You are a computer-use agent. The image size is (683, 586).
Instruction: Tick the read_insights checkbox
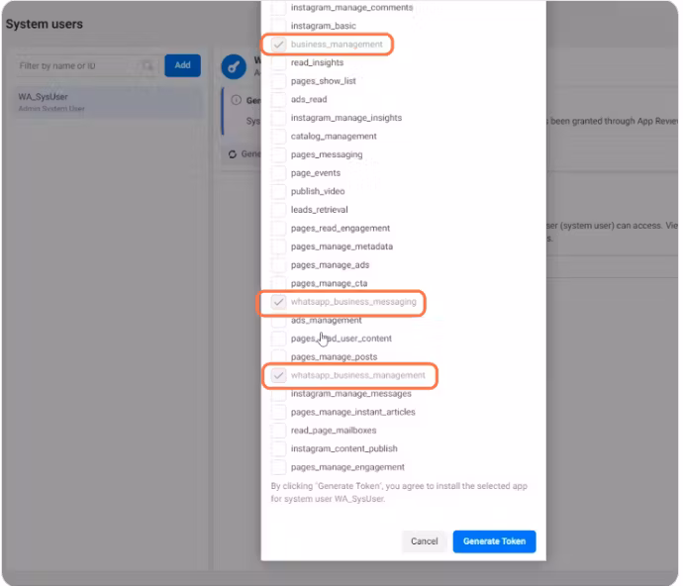[x=279, y=62]
